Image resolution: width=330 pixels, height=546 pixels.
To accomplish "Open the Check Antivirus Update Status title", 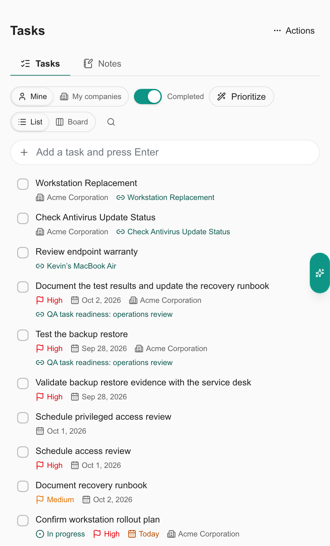I will click(x=96, y=217).
